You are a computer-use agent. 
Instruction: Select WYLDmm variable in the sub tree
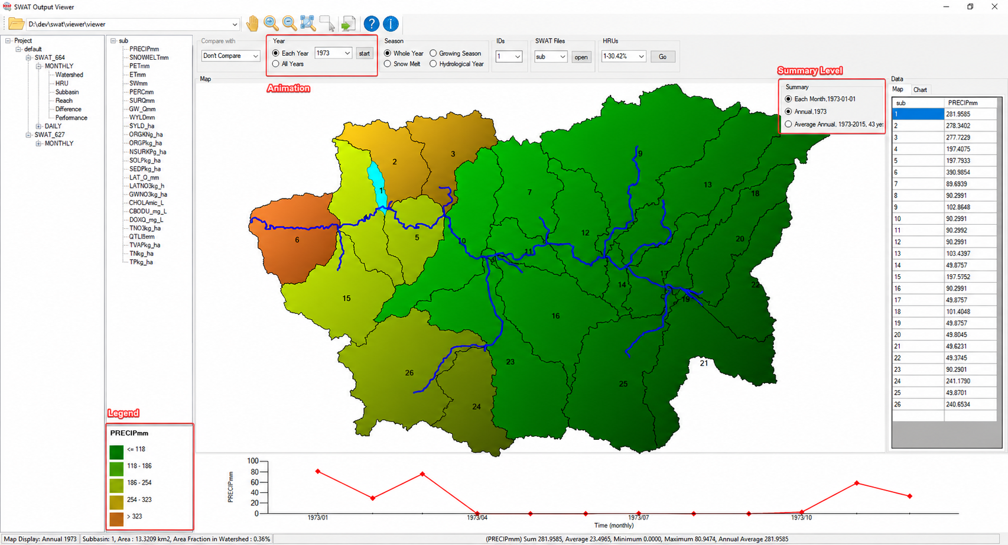pos(142,118)
